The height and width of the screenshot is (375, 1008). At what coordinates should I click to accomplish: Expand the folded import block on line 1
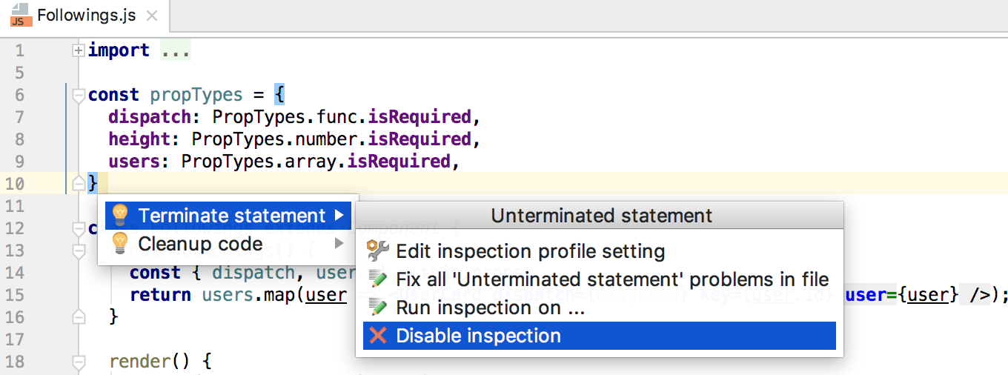(79, 50)
